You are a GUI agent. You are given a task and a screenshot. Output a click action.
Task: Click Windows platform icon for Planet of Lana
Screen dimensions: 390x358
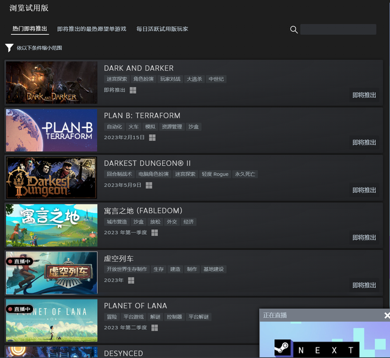point(154,328)
